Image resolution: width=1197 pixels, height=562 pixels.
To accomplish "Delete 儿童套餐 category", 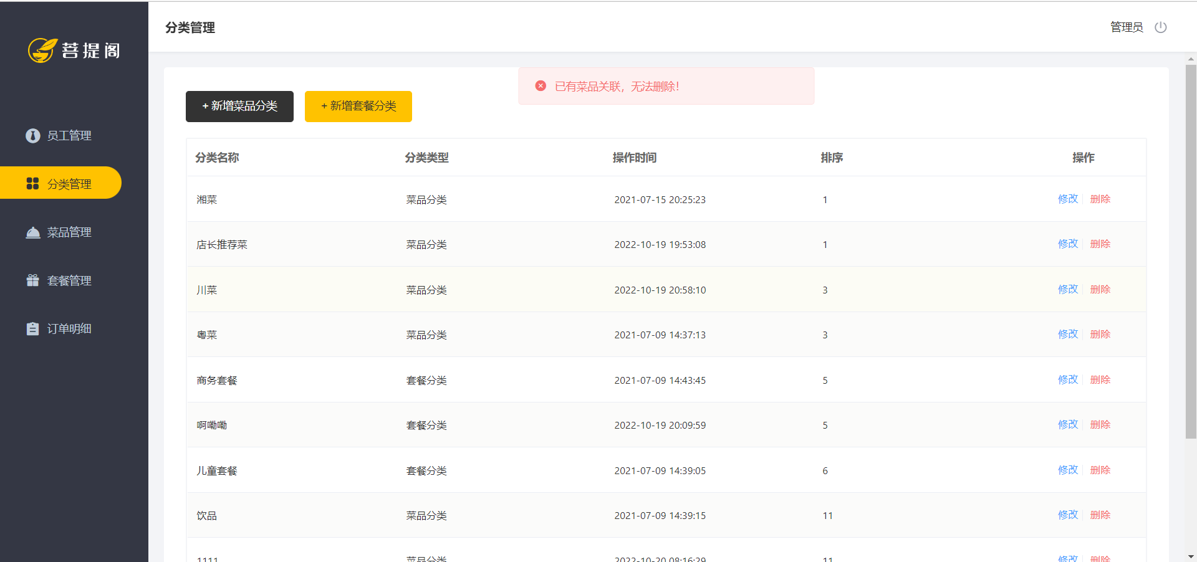I will [1100, 470].
